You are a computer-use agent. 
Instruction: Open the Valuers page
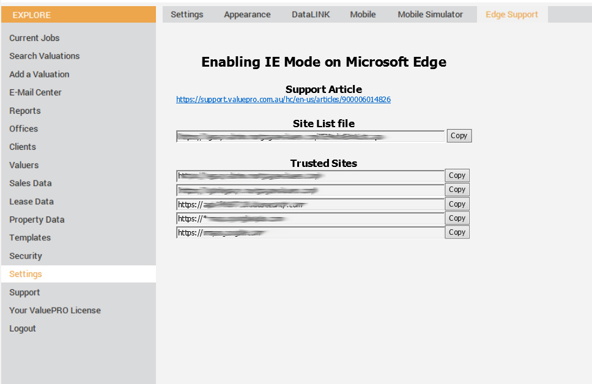click(x=24, y=165)
